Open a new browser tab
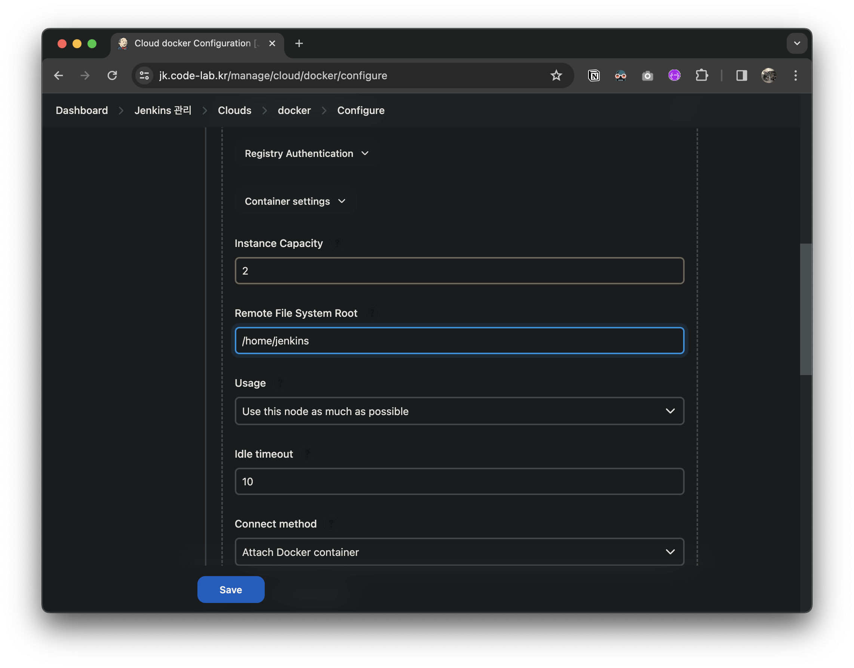854x668 pixels. (299, 43)
